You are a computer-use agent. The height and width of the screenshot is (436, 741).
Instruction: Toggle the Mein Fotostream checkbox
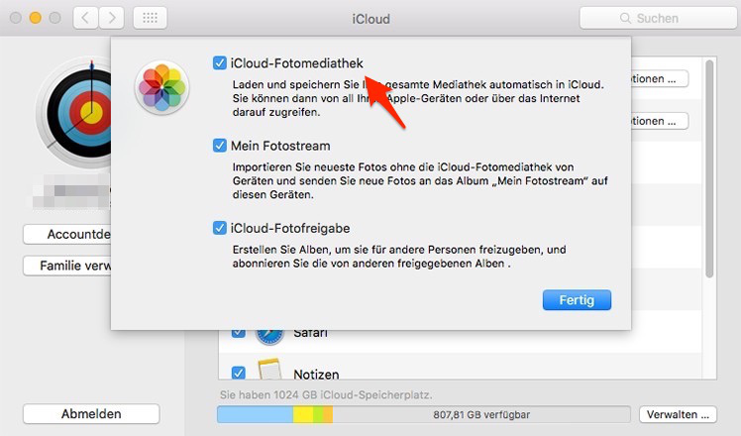click(x=220, y=146)
